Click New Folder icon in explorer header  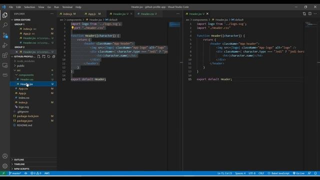(x=43, y=56)
